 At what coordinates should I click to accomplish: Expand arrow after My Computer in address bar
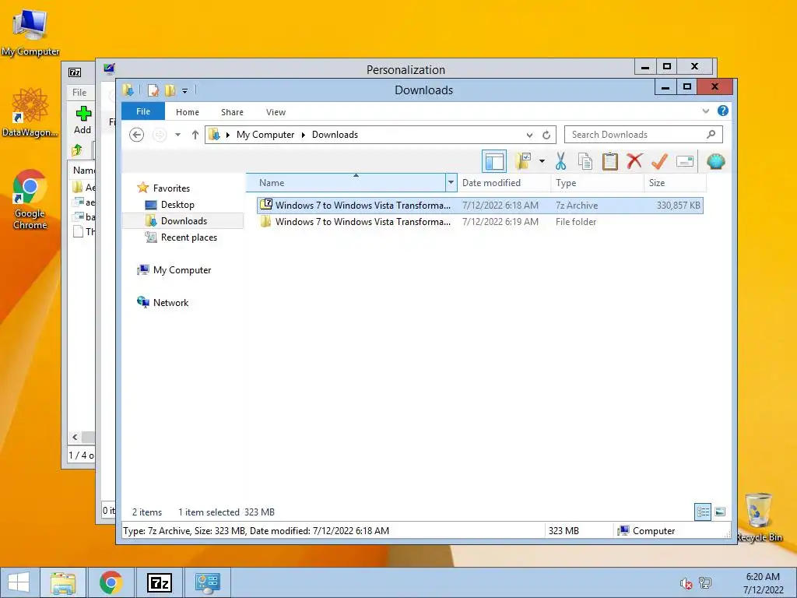tap(303, 135)
